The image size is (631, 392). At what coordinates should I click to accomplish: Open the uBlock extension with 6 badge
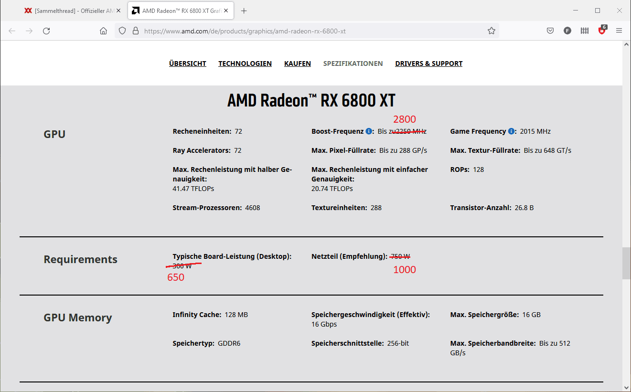tap(602, 31)
